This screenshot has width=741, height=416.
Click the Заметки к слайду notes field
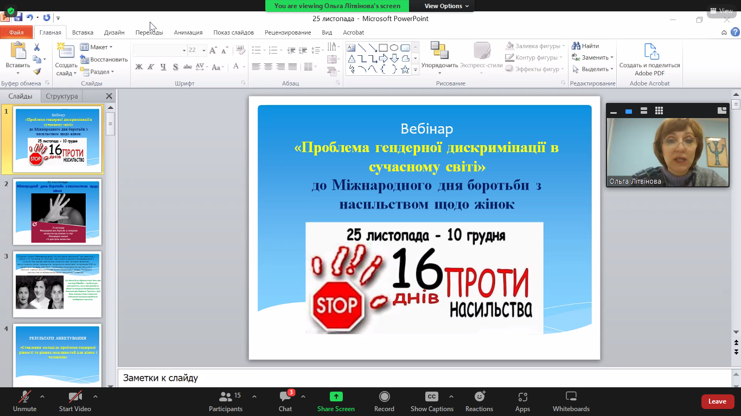tap(425, 378)
